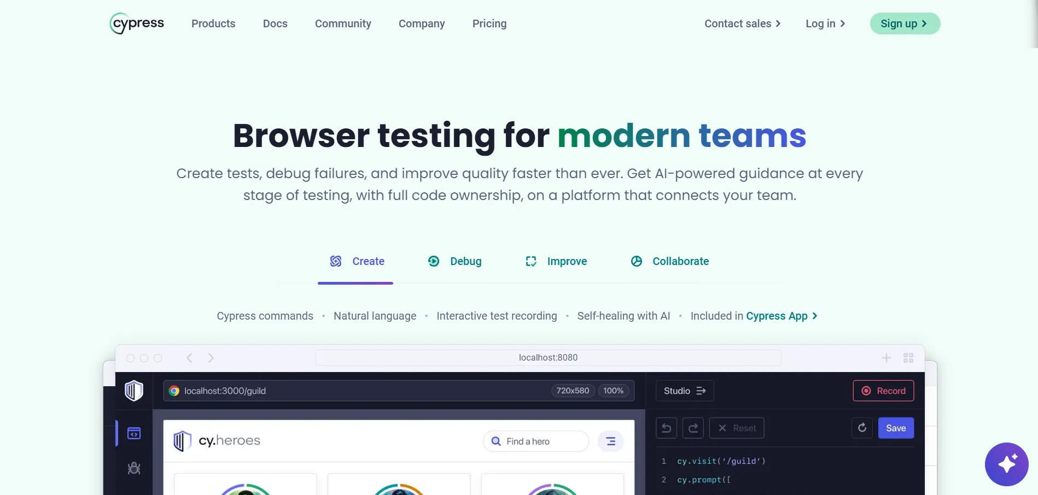Click the 'Cypress commands' feature text
This screenshot has width=1038, height=495.
[265, 316]
